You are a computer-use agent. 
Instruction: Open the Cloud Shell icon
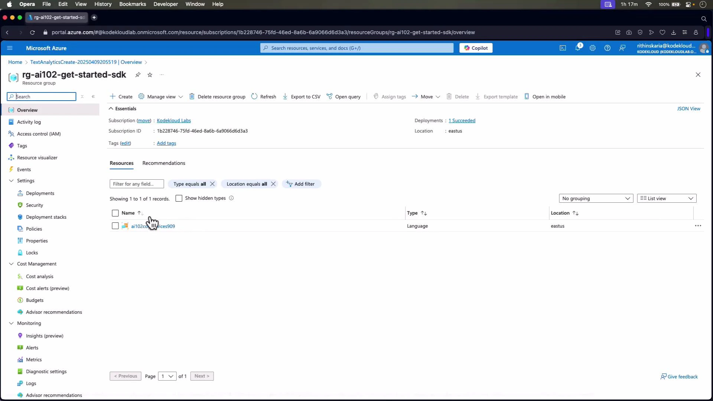(563, 48)
